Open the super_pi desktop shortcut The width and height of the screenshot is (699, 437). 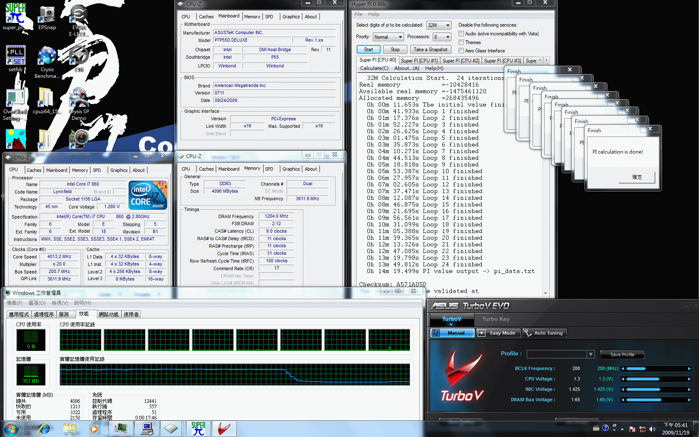(x=15, y=16)
